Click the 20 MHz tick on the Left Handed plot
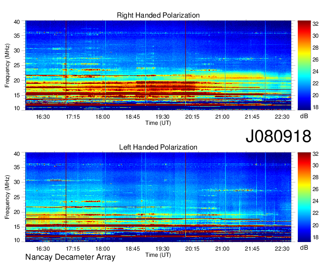This screenshot has height=263, width=324. click(x=17, y=212)
